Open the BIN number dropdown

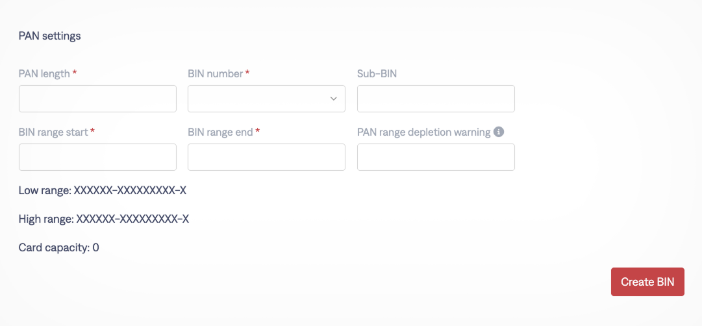[266, 99]
